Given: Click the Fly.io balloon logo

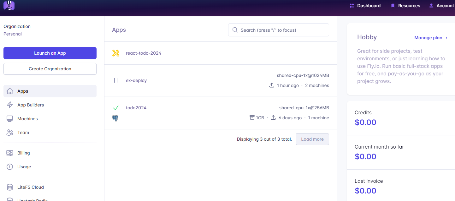Looking at the screenshot, I should pyautogui.click(x=9, y=5).
